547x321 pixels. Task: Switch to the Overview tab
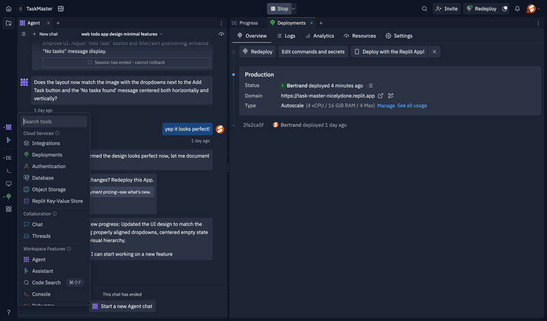pyautogui.click(x=252, y=36)
